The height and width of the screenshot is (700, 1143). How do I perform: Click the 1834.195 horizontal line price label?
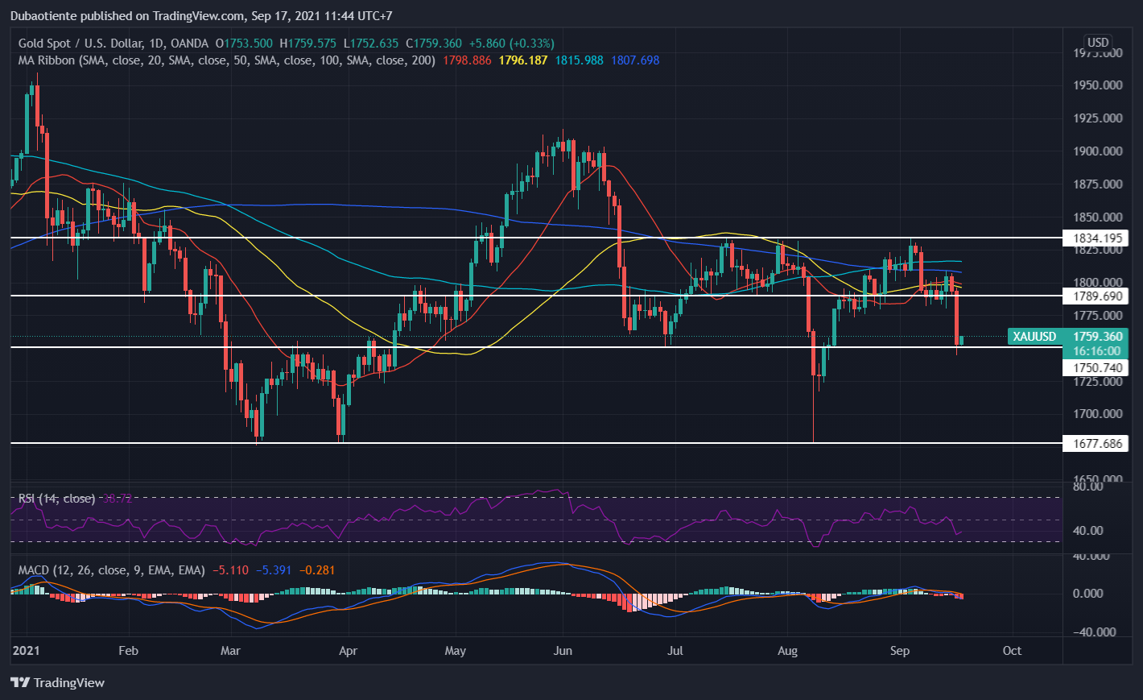coord(1097,238)
